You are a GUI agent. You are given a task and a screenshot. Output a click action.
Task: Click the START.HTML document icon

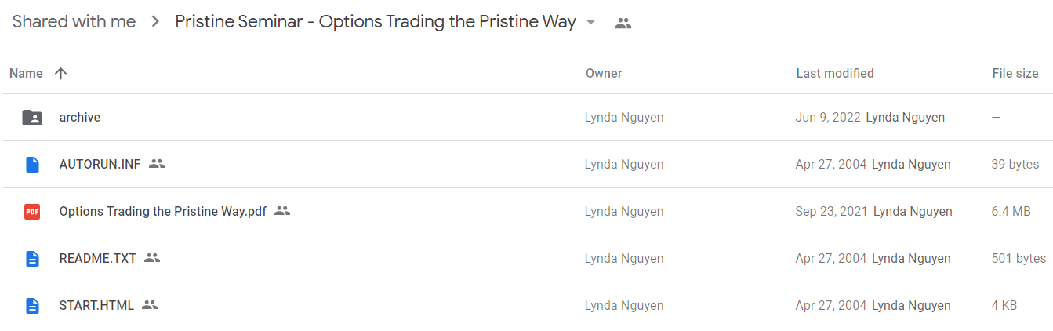[x=32, y=306]
